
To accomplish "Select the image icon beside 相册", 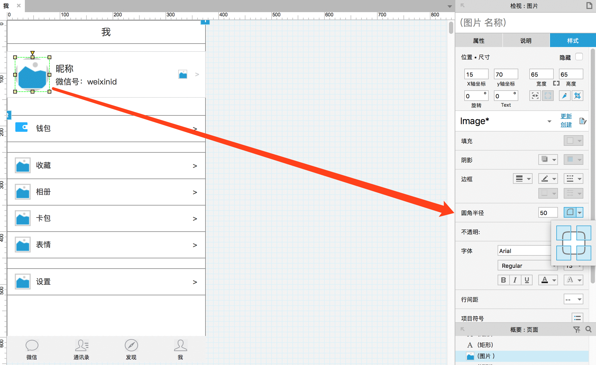I will pos(23,192).
